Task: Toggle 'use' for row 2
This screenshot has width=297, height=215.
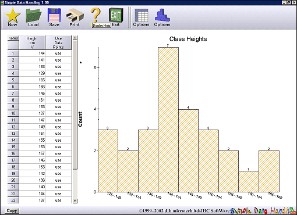Action: pyautogui.click(x=58, y=60)
